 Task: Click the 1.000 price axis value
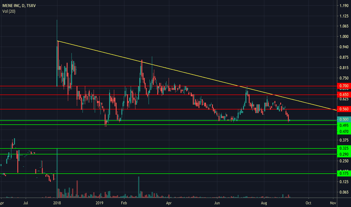click(x=344, y=37)
